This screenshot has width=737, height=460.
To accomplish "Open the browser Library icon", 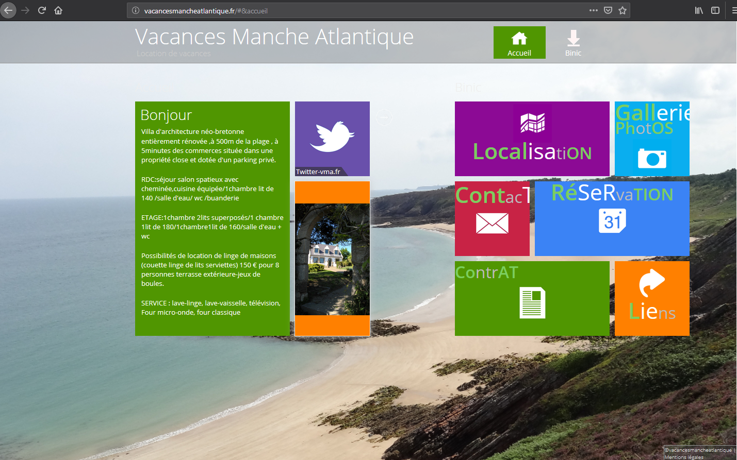I will click(x=699, y=10).
